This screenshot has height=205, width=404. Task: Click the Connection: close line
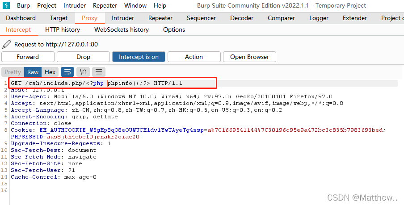coord(41,124)
